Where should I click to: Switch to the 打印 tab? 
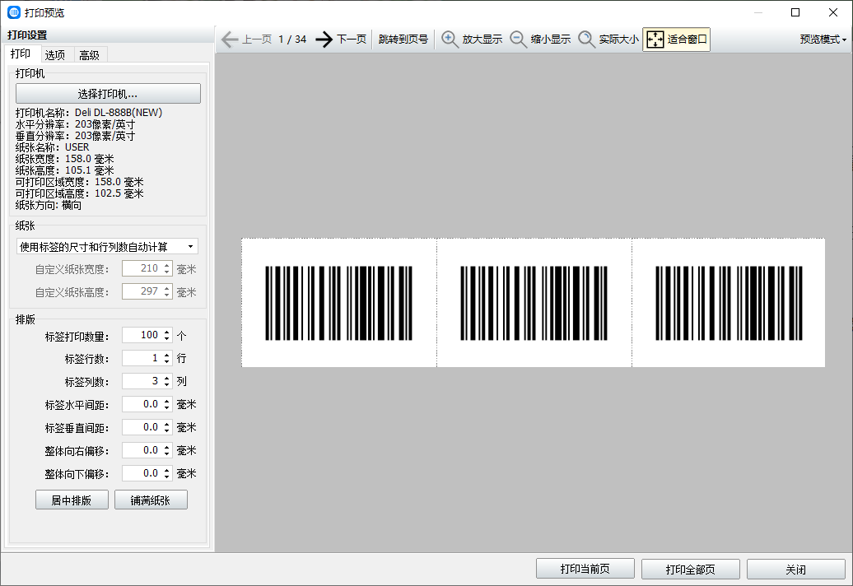(x=21, y=53)
